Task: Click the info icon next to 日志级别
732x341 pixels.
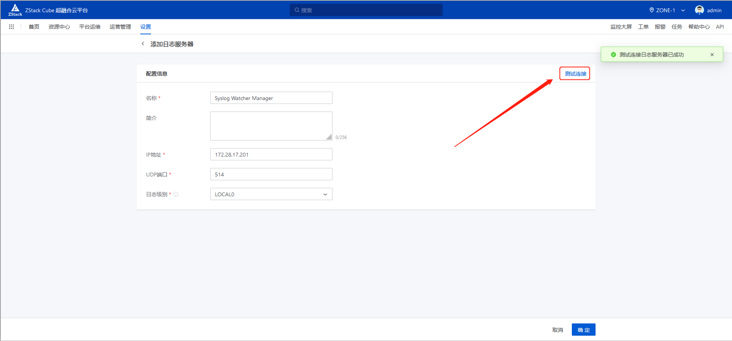Action: click(x=176, y=194)
